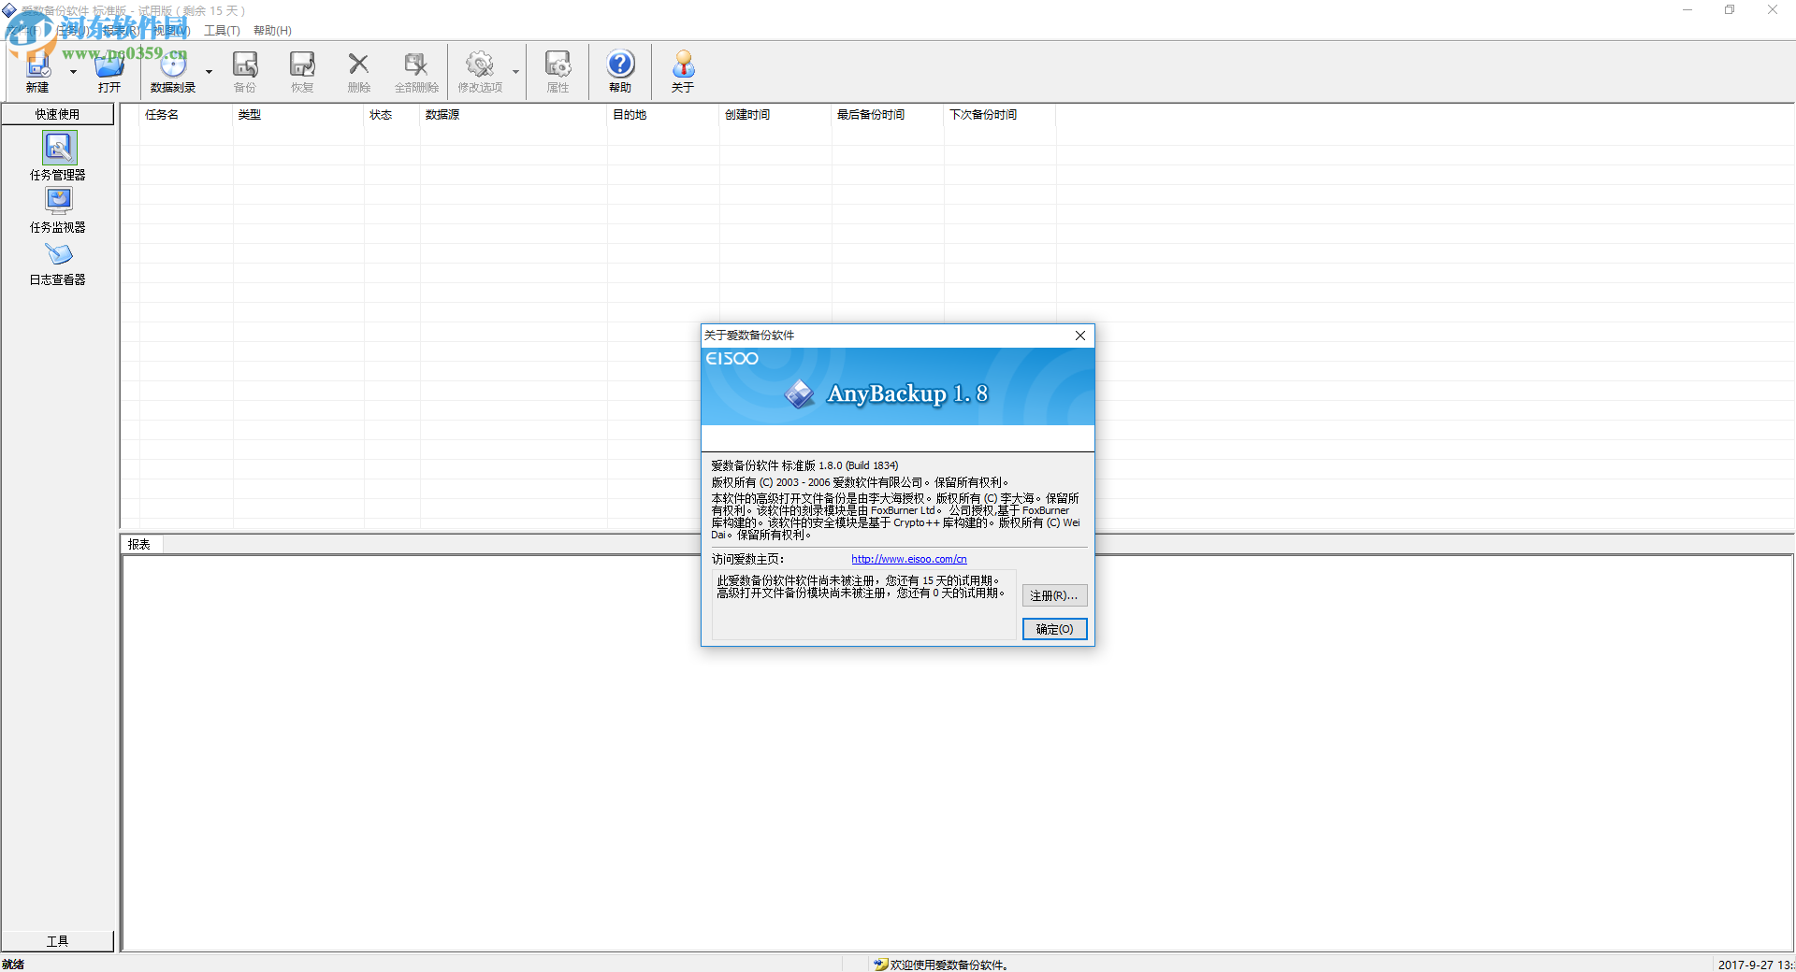The image size is (1796, 972).
Task: Click the 备份 (Backup) toolbar icon
Action: pyautogui.click(x=245, y=71)
